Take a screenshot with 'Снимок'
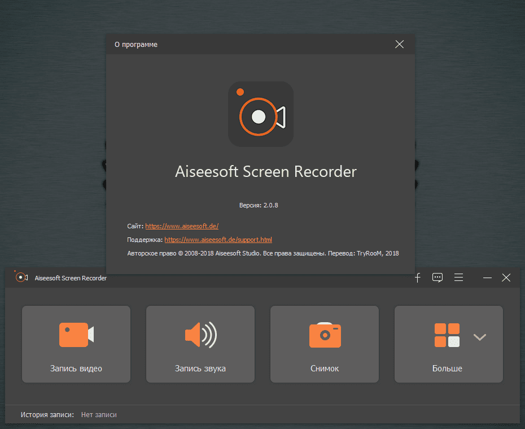The image size is (525, 429). pos(325,344)
